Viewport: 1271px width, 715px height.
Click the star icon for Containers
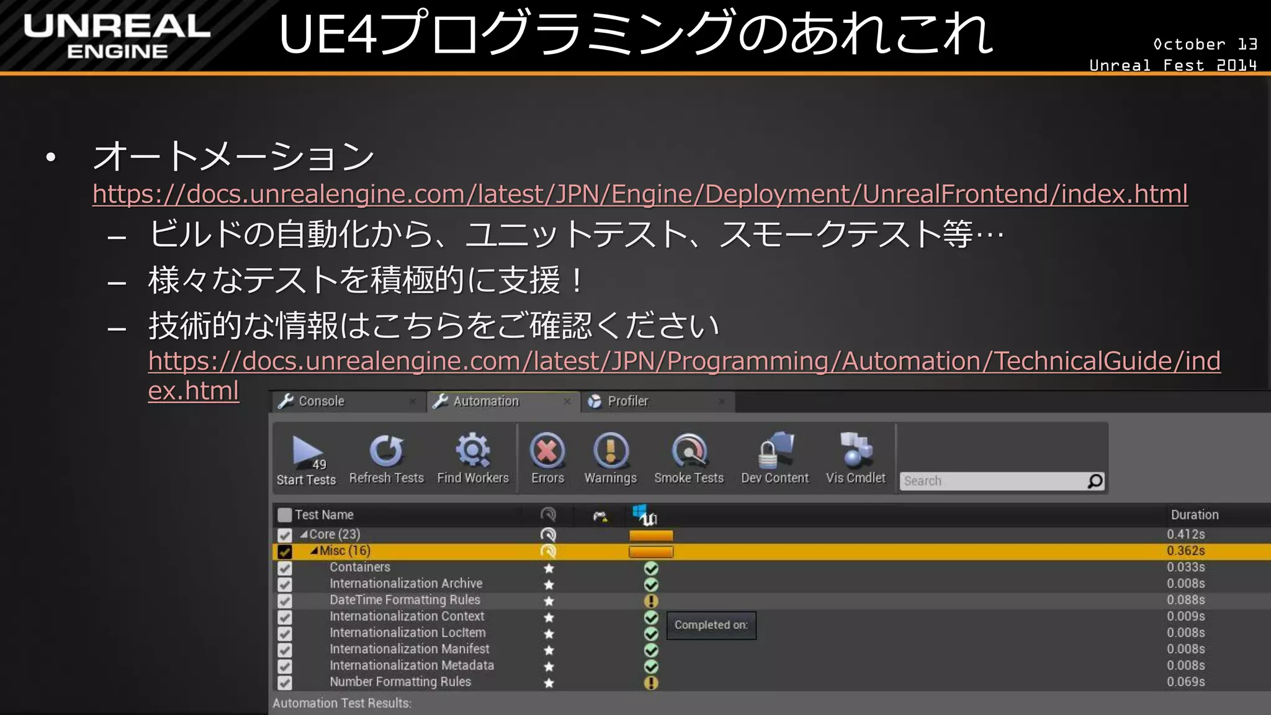click(549, 568)
